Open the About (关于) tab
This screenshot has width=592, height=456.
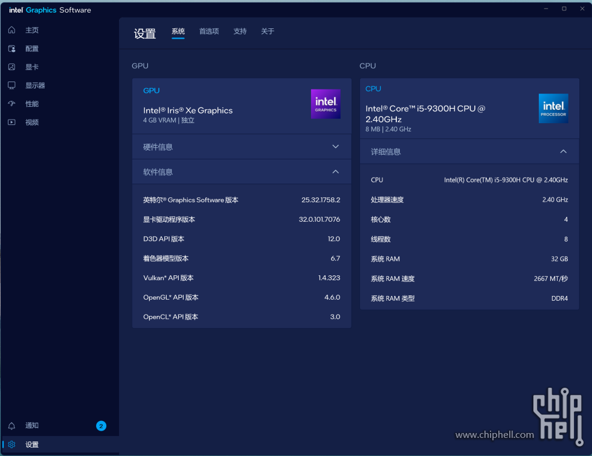(x=268, y=31)
